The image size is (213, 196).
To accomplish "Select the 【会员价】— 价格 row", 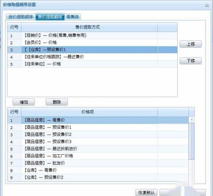I will pyautogui.click(x=92, y=43).
